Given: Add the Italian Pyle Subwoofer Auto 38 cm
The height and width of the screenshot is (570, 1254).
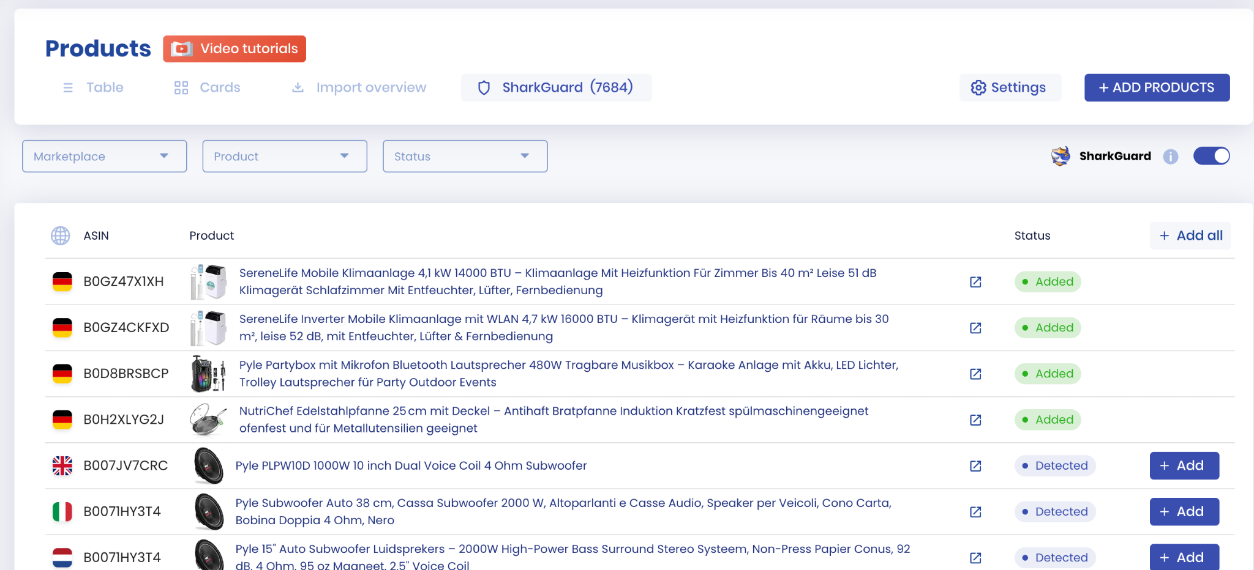Looking at the screenshot, I should pos(1184,512).
